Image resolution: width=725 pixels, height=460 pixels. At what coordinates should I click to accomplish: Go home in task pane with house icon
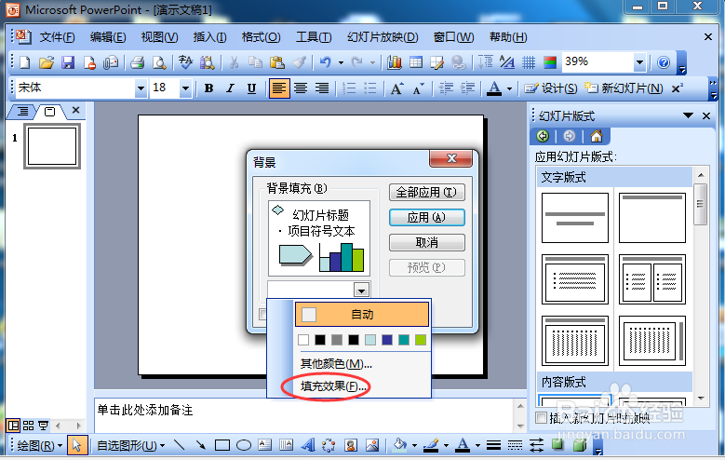[x=597, y=136]
